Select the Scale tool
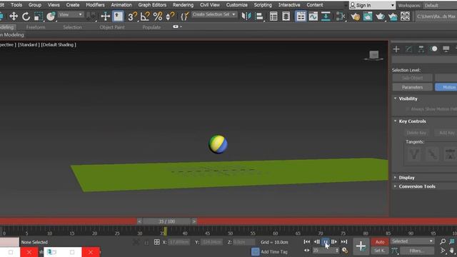The width and height of the screenshot is (457, 257). pos(38,16)
